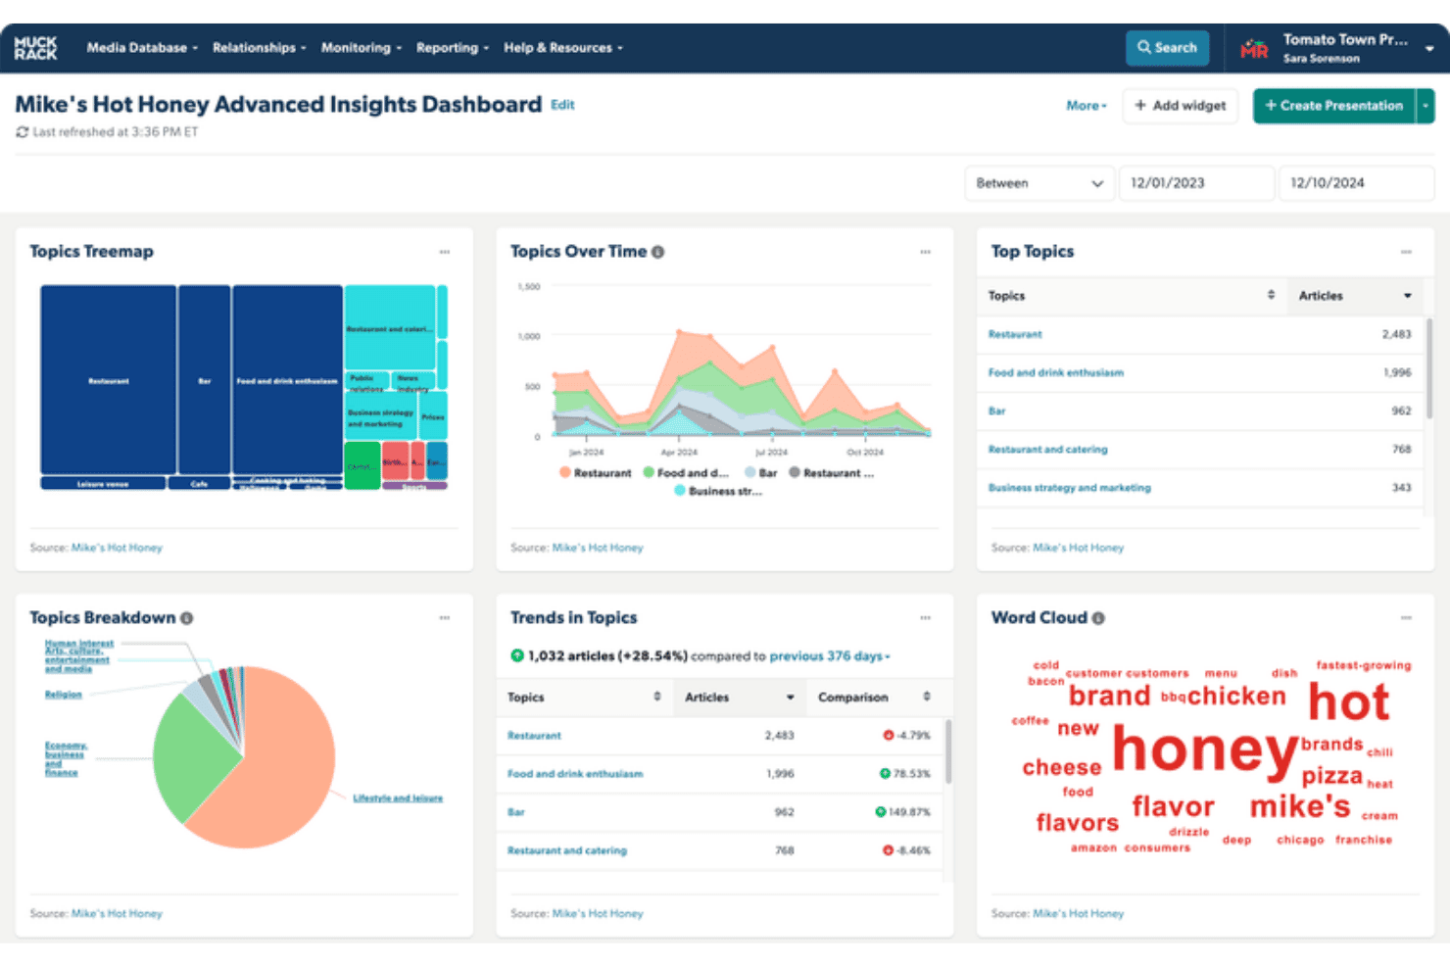
Task: Select the large Restaurant block in treemap
Action: [x=108, y=380]
